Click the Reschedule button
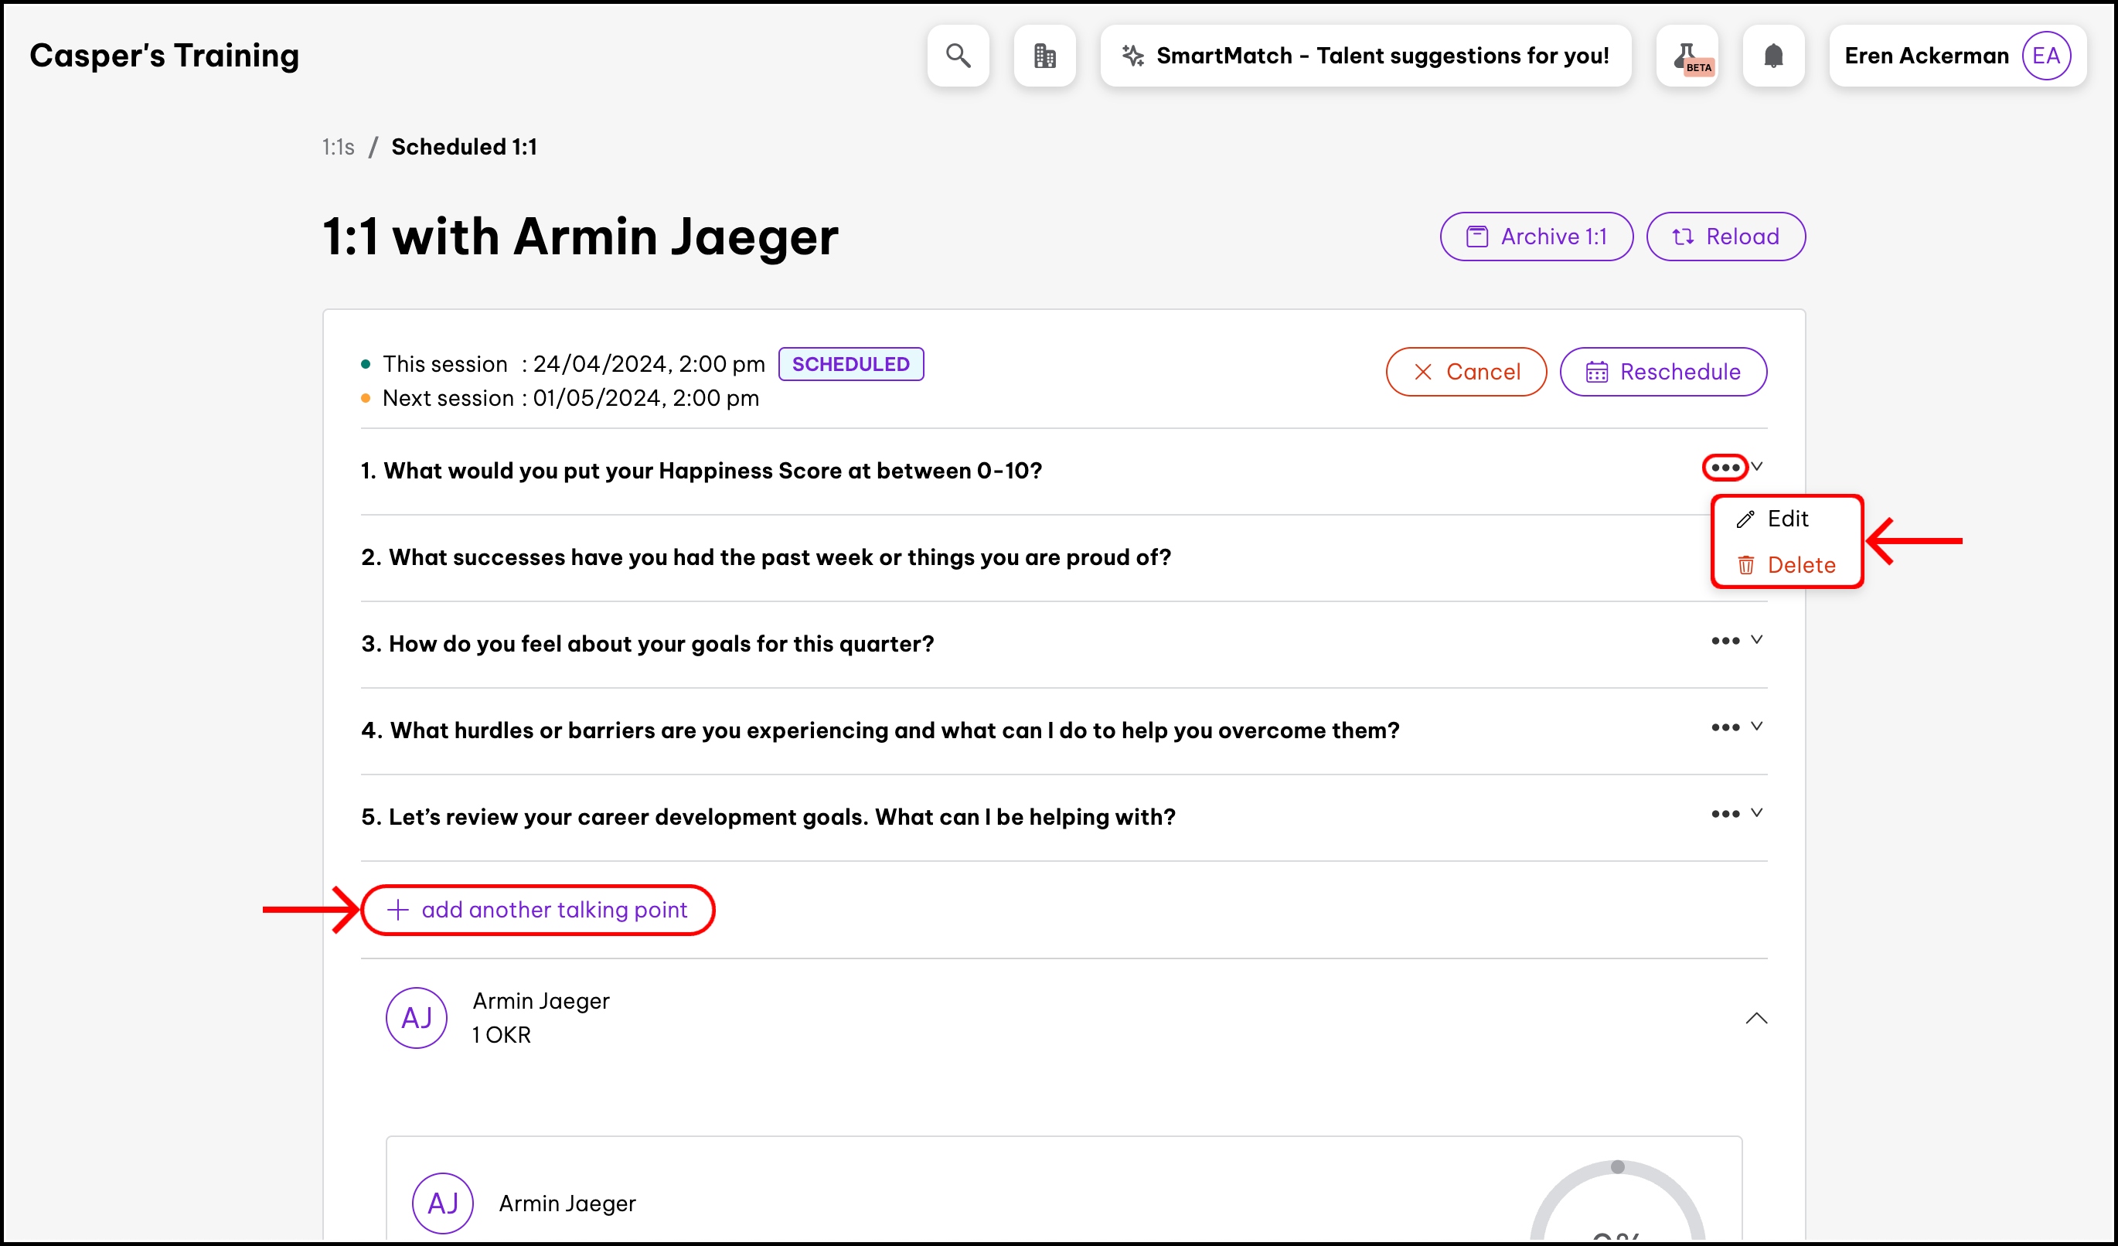 (1663, 371)
